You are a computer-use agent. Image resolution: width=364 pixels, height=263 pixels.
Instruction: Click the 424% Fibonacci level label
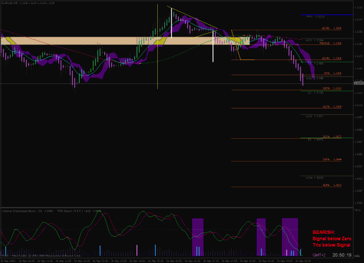pyautogui.click(x=332, y=185)
